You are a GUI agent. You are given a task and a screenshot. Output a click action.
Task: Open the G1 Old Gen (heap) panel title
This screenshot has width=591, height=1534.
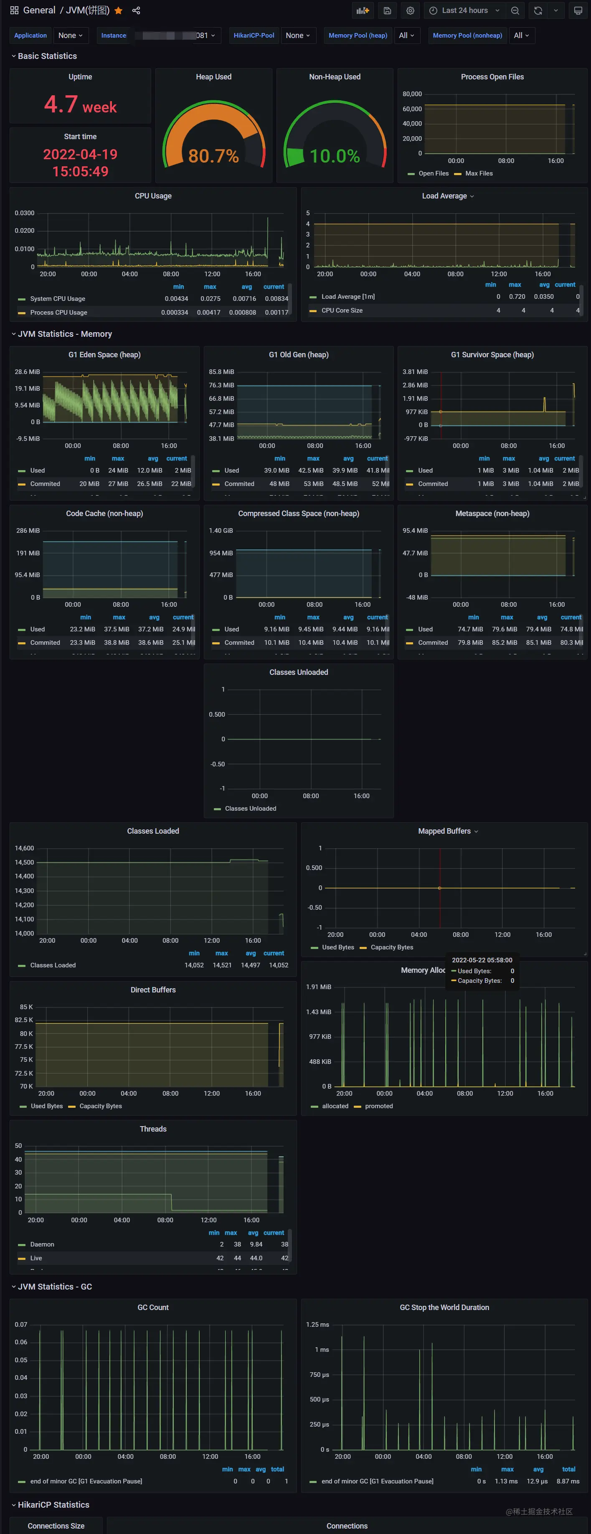[299, 354]
